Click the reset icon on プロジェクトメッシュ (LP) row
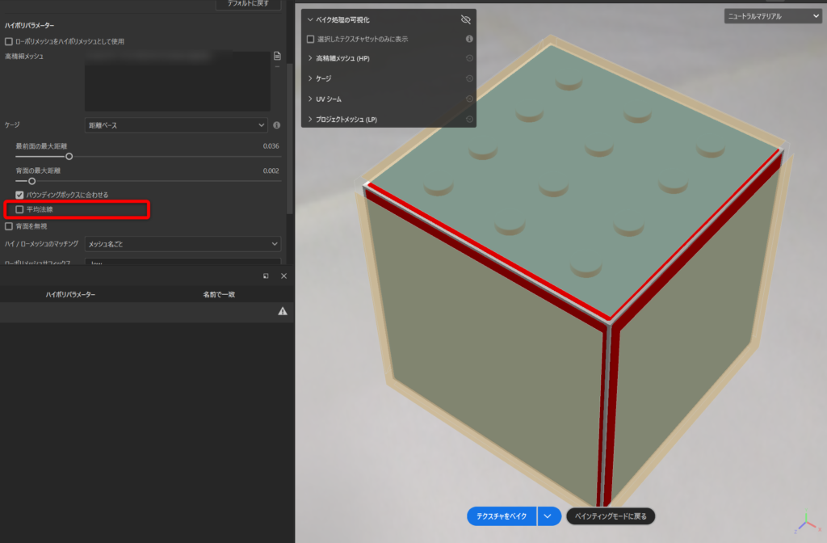Viewport: 827px width, 543px height. point(469,120)
